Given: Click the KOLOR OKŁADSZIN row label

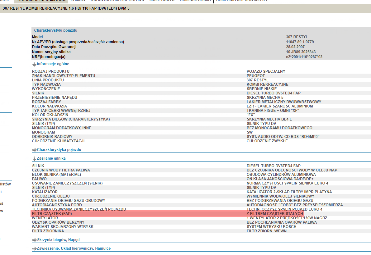Looking at the screenshot, I should point(50,115).
